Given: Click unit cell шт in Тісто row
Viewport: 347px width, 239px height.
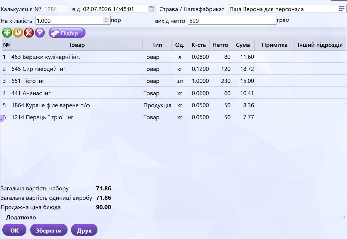Looking at the screenshot, I should coord(180,81).
